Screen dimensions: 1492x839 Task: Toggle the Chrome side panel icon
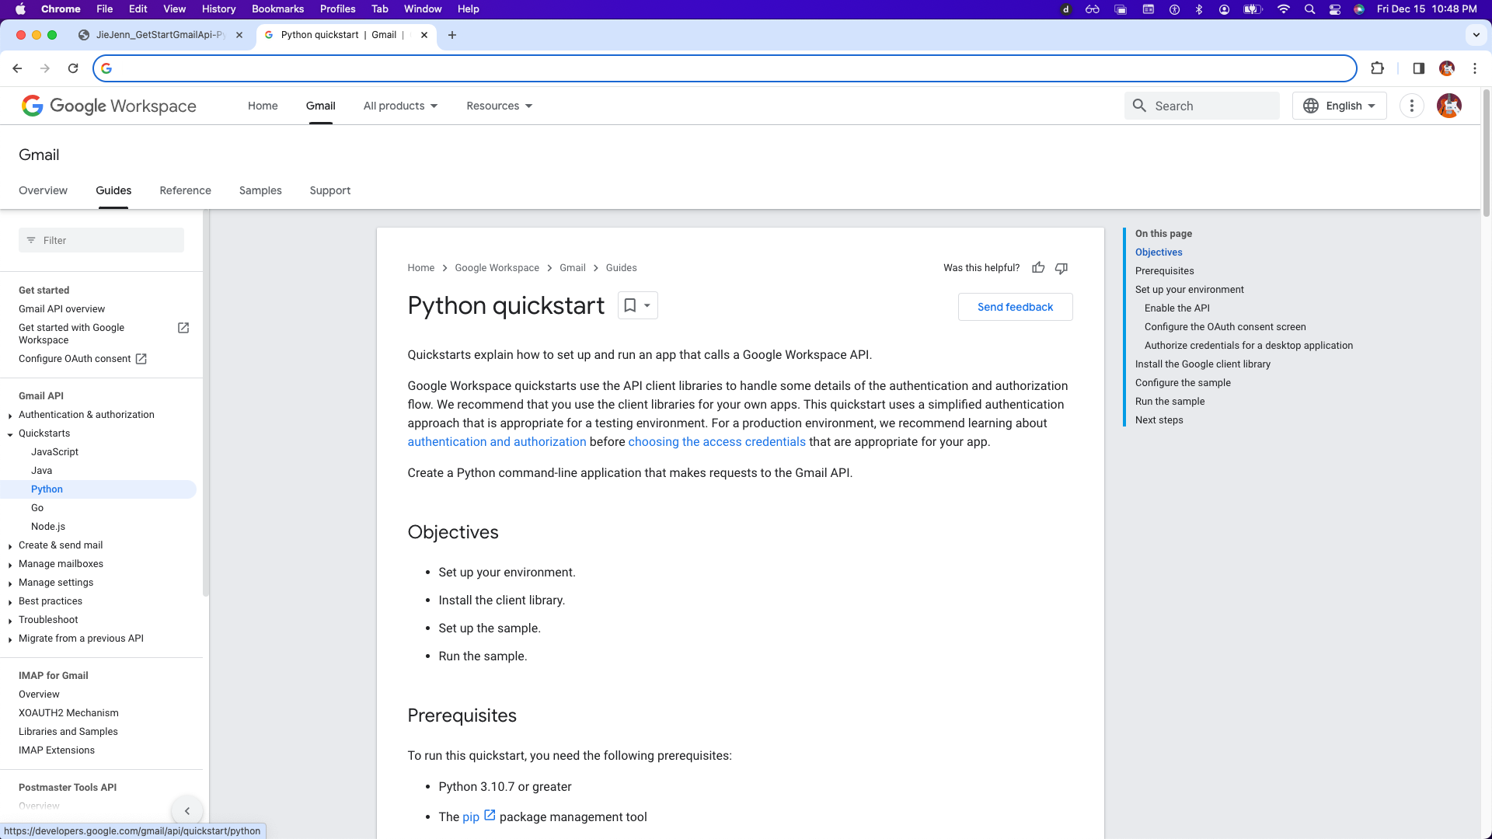(x=1419, y=68)
